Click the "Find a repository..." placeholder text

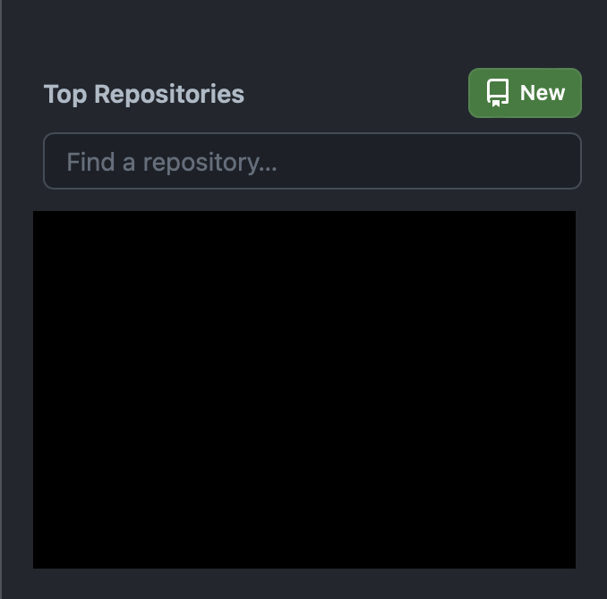click(x=172, y=162)
